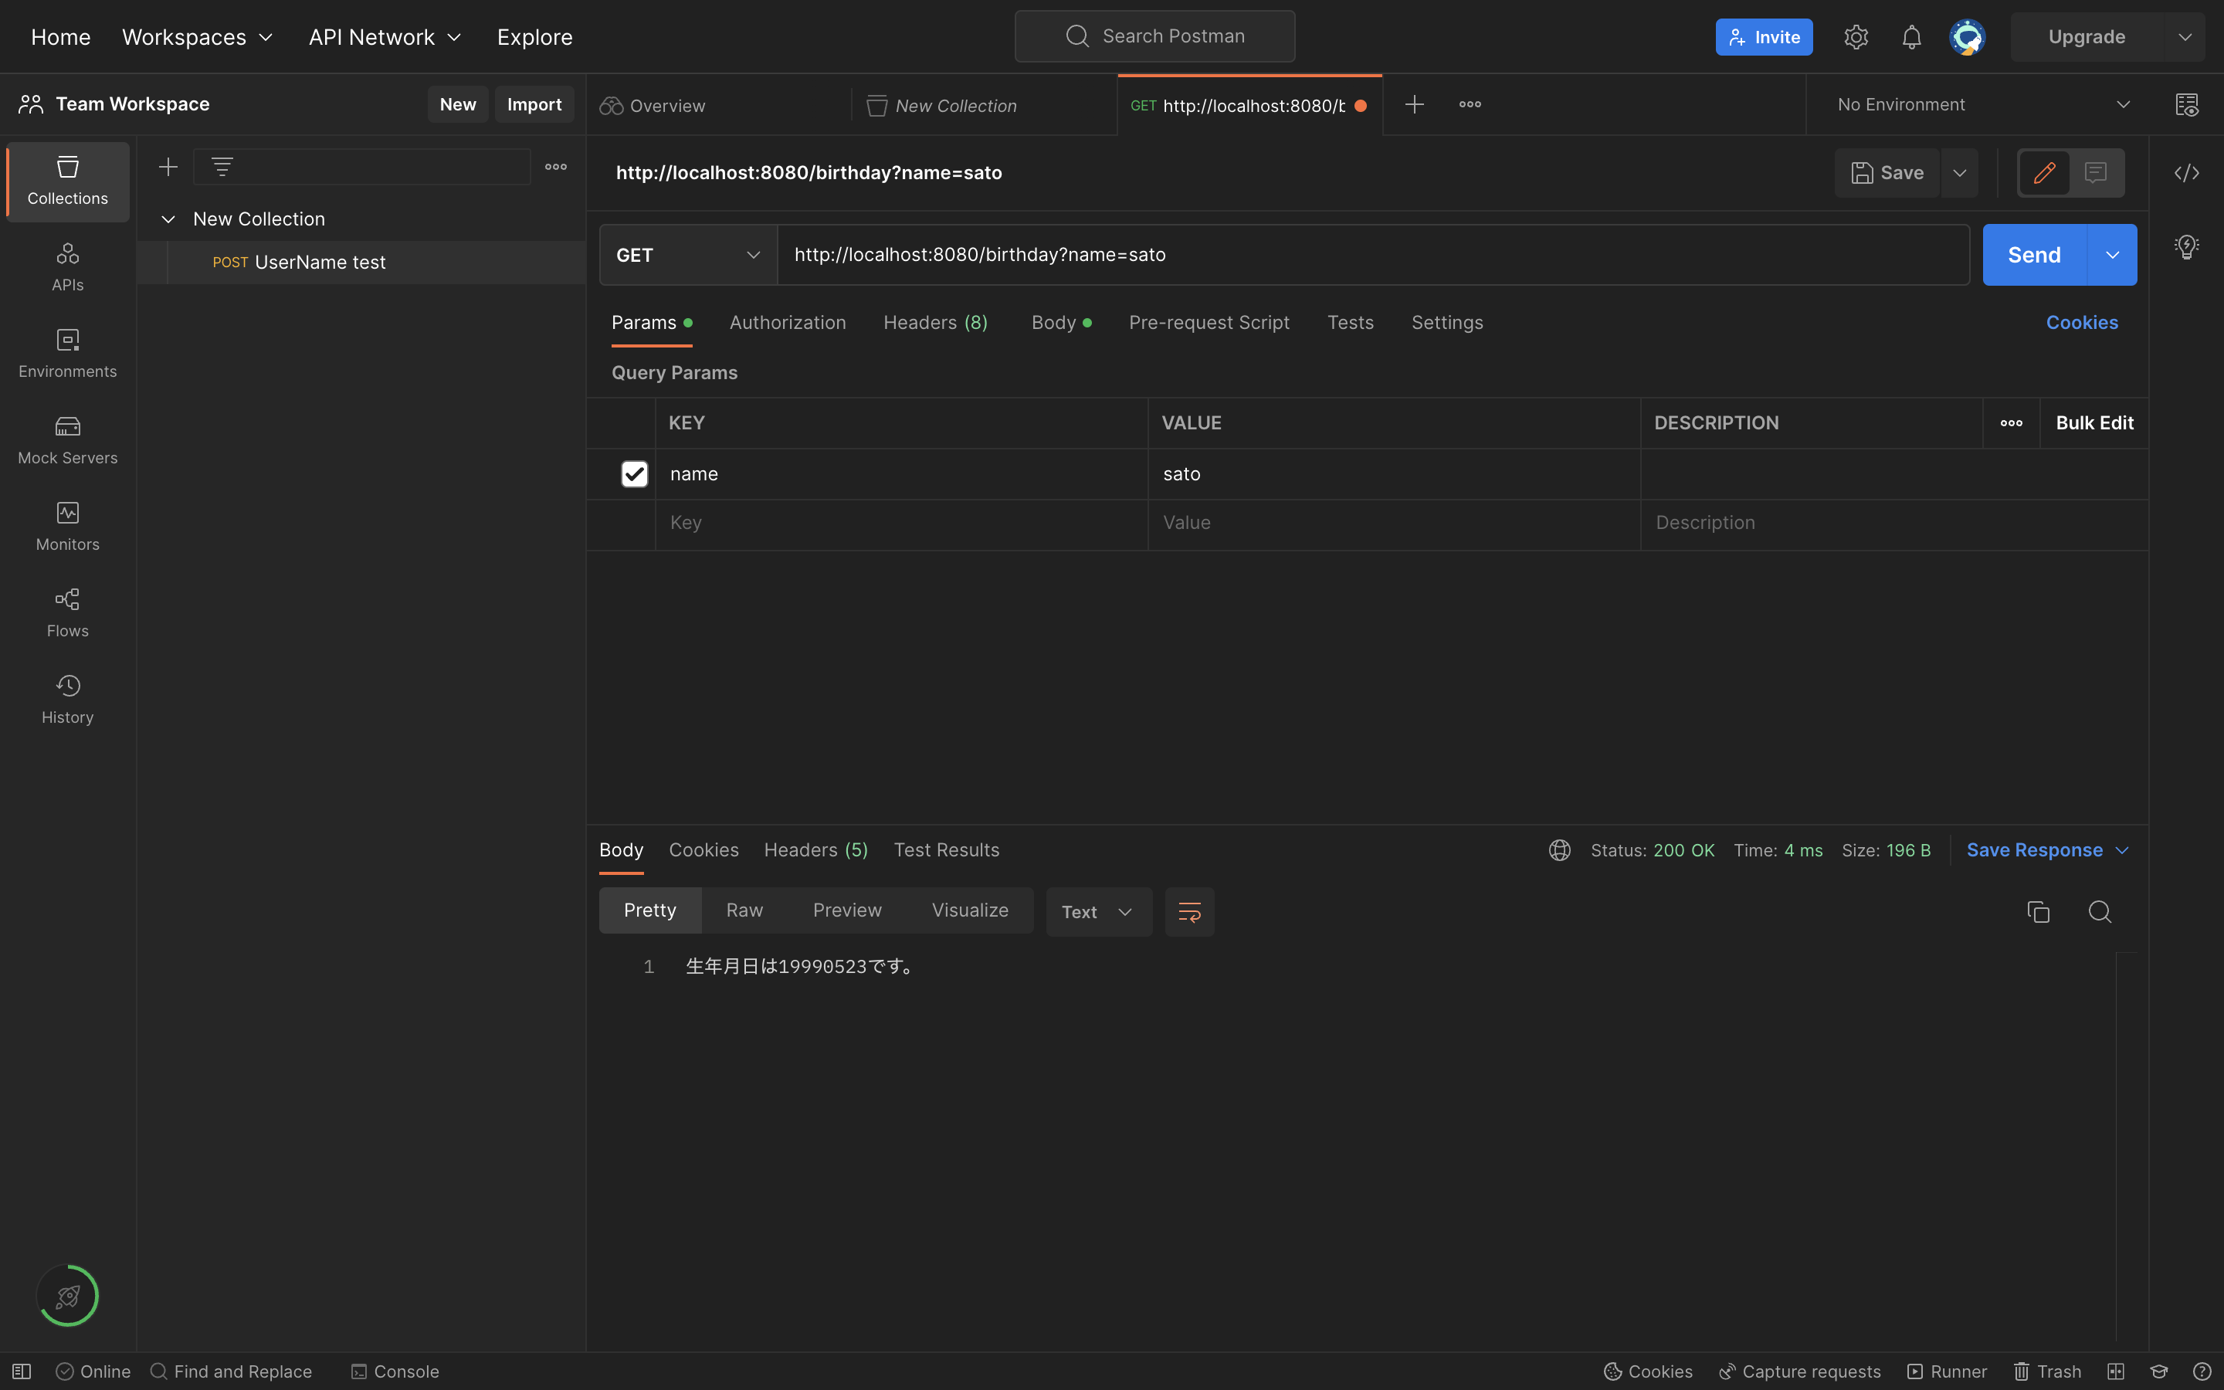The height and width of the screenshot is (1390, 2224).
Task: Toggle the sidebar from the status bar
Action: coord(22,1371)
